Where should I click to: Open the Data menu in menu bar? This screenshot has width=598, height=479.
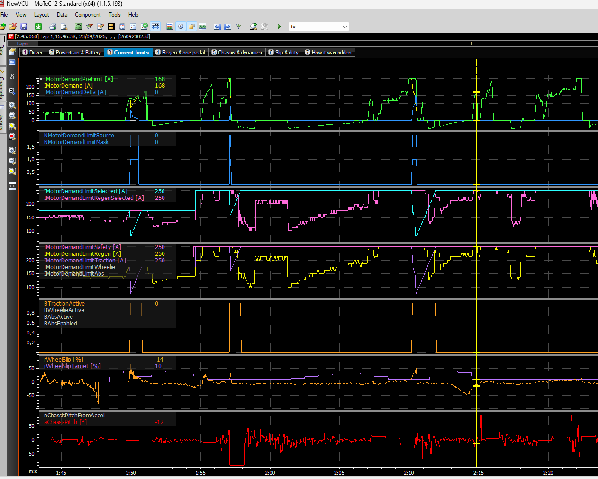[x=62, y=15]
